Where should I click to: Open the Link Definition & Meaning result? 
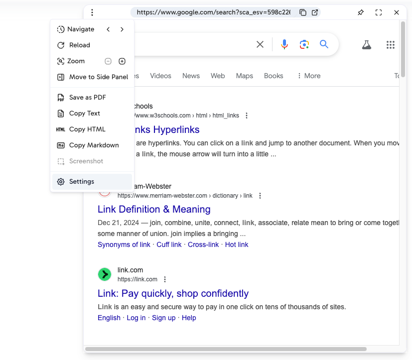(x=154, y=209)
